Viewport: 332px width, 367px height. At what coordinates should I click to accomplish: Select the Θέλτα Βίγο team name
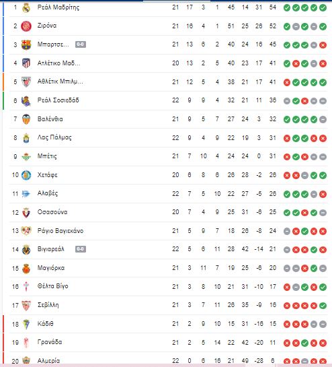pos(53,286)
